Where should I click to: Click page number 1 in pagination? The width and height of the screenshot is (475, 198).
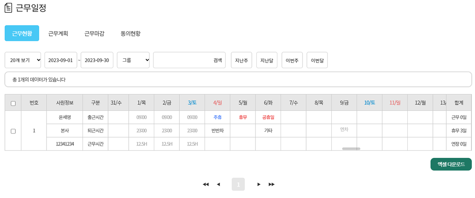point(238,184)
